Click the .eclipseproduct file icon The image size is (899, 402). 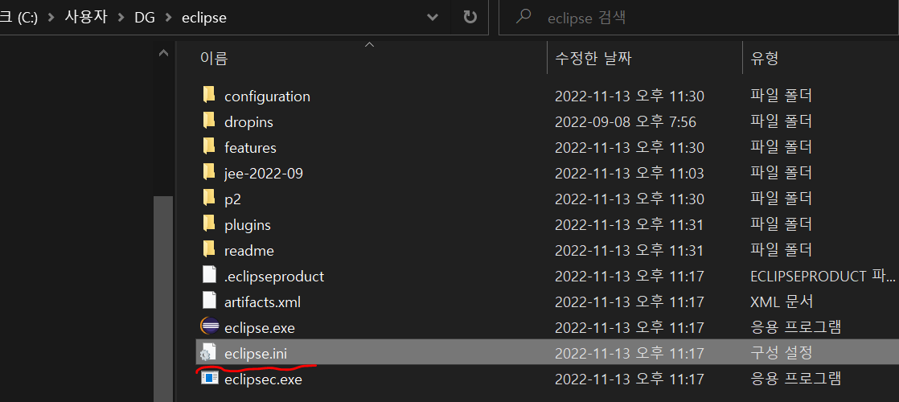click(x=209, y=276)
